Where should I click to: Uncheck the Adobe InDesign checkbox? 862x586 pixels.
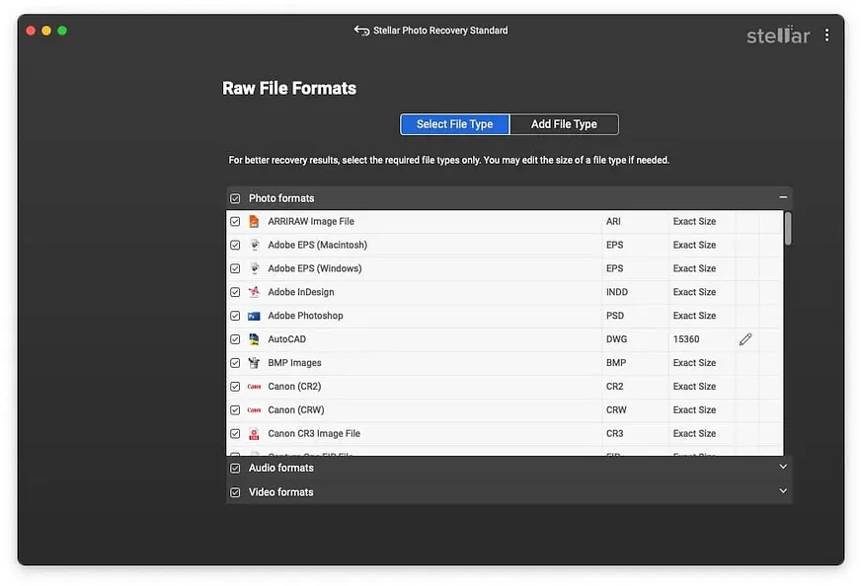point(235,292)
